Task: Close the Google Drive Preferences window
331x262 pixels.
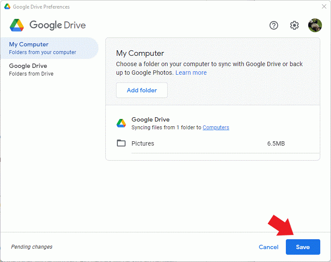Action: pyautogui.click(x=324, y=6)
